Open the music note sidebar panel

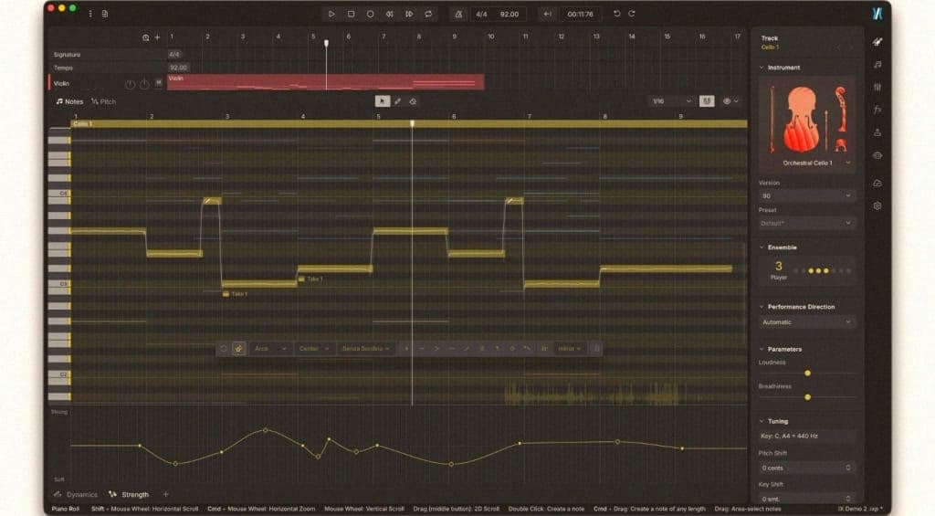click(x=877, y=65)
